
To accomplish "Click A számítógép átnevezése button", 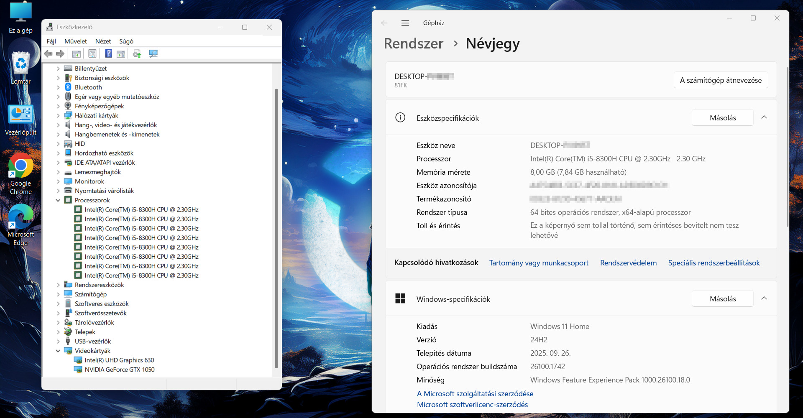I will [x=721, y=80].
